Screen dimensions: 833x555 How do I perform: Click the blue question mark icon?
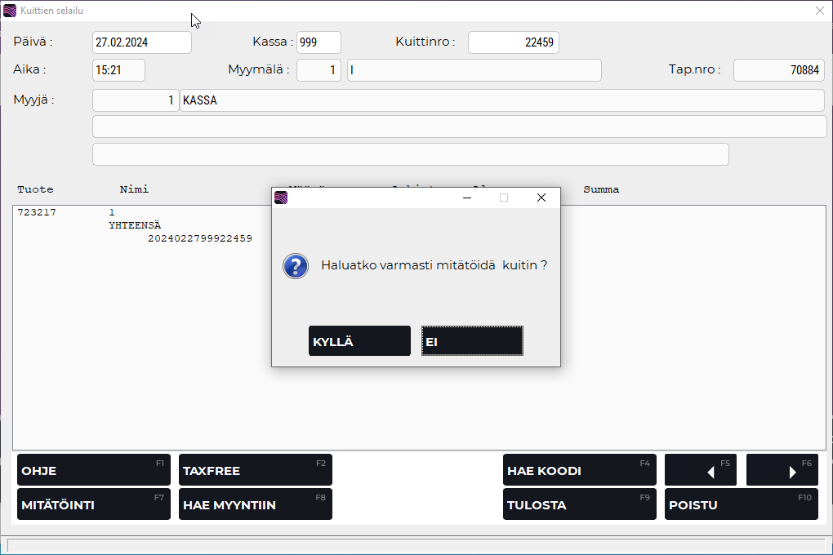point(295,265)
